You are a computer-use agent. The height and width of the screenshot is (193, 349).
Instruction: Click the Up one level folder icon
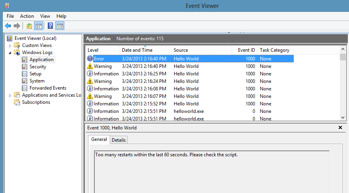pyautogui.click(x=29, y=26)
